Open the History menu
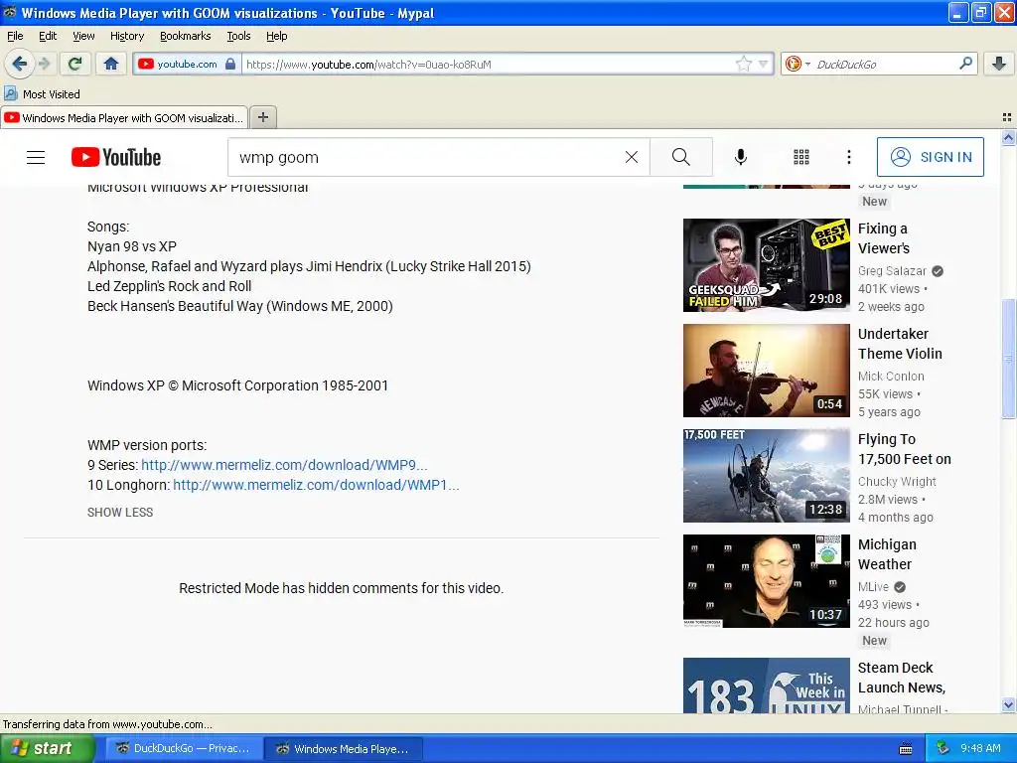This screenshot has height=763, width=1017. click(x=126, y=36)
